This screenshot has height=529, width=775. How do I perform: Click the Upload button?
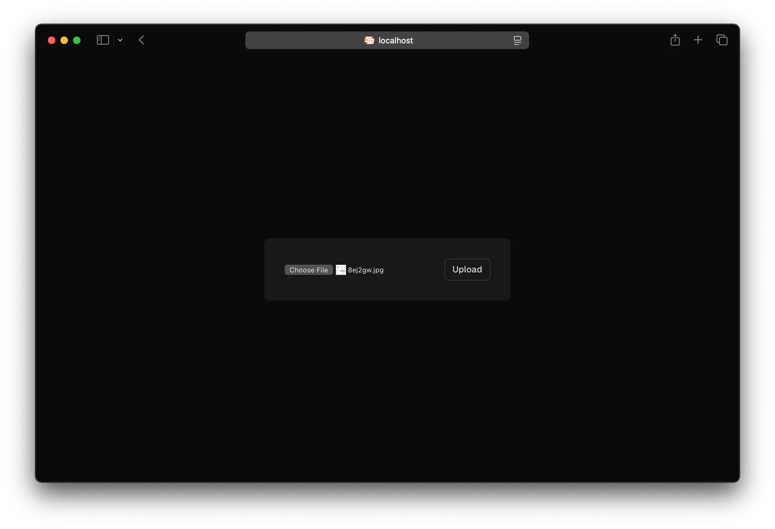tap(467, 269)
